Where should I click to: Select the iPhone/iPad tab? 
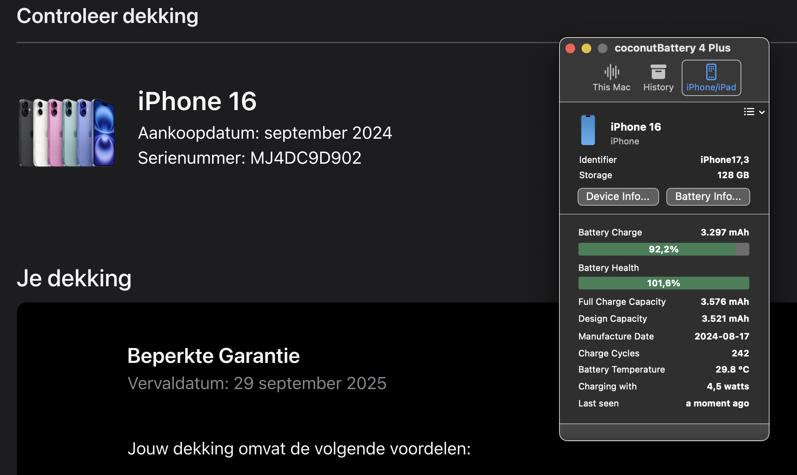click(x=711, y=78)
